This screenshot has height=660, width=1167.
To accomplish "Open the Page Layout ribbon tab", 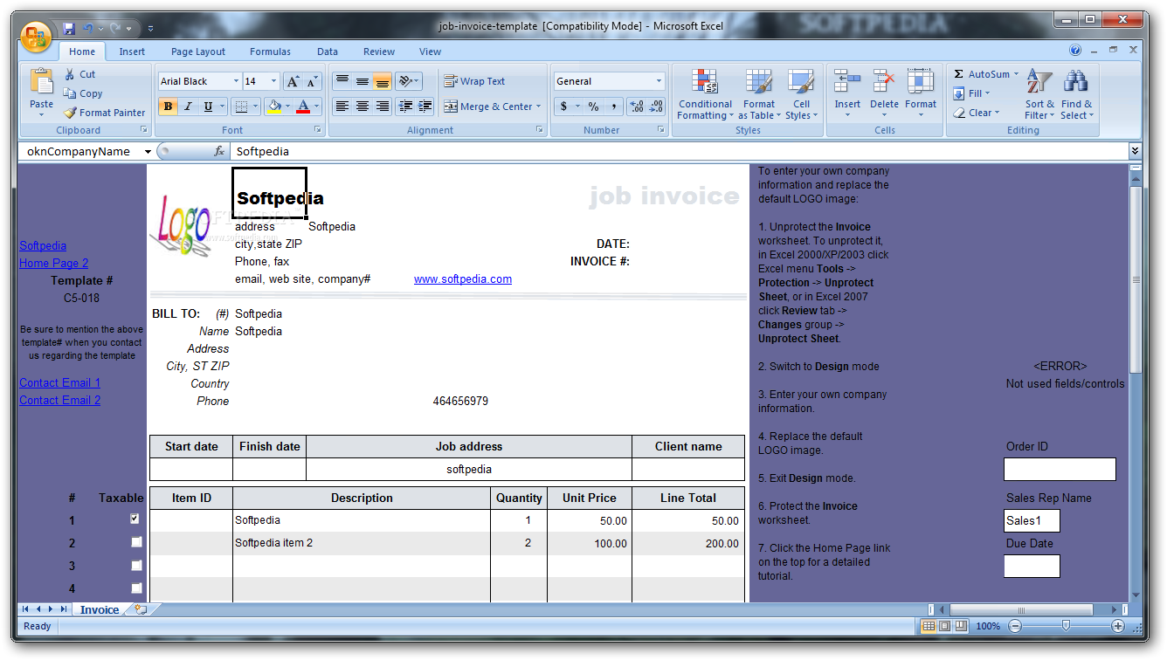I will click(x=198, y=52).
